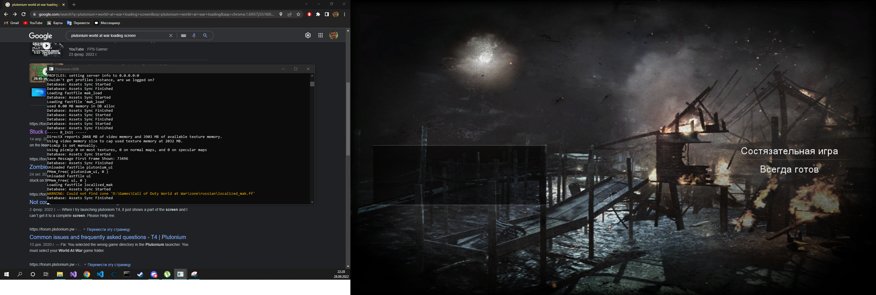Click the address bar URL
This screenshot has height=295, width=876.
click(156, 14)
